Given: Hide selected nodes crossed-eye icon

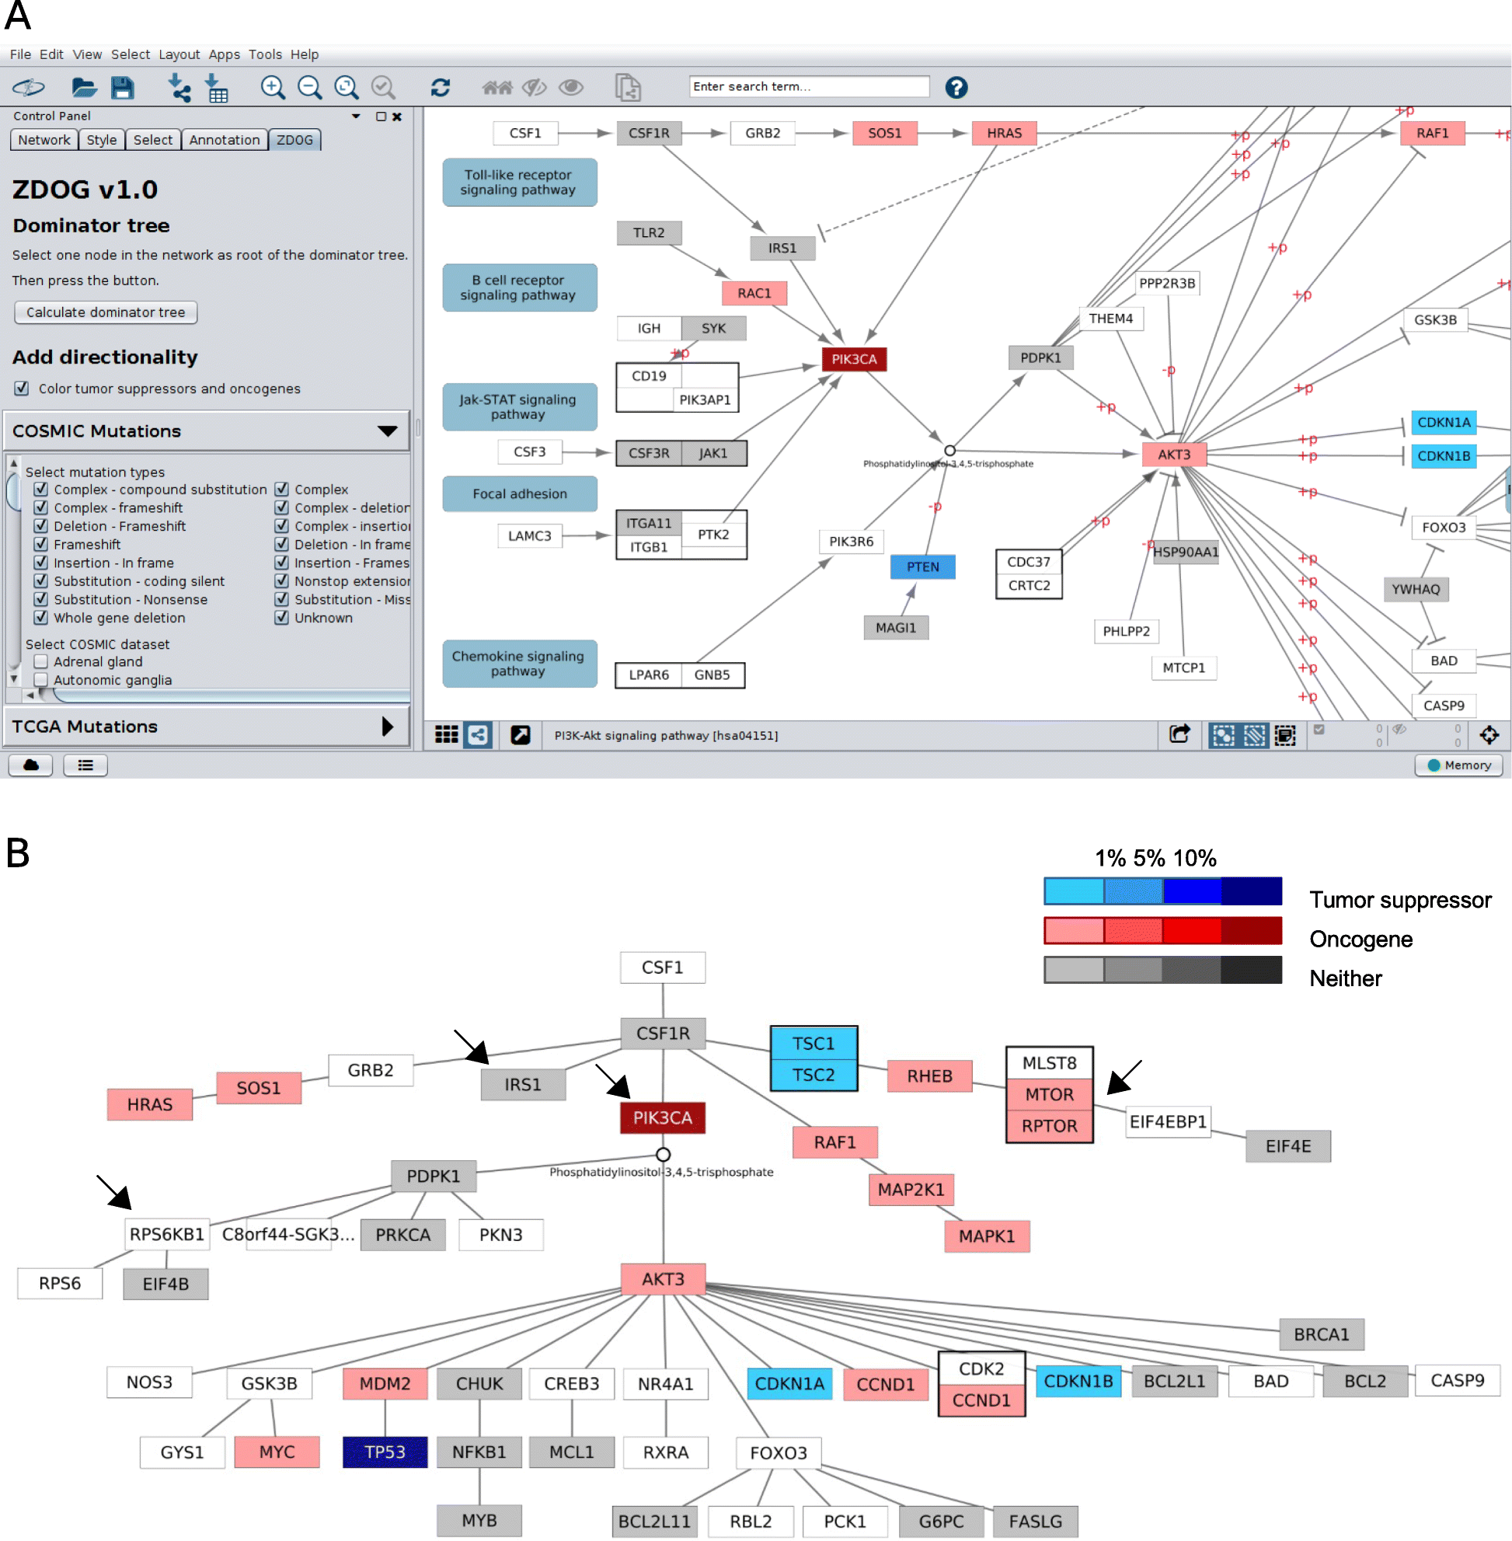Looking at the screenshot, I should point(535,87).
